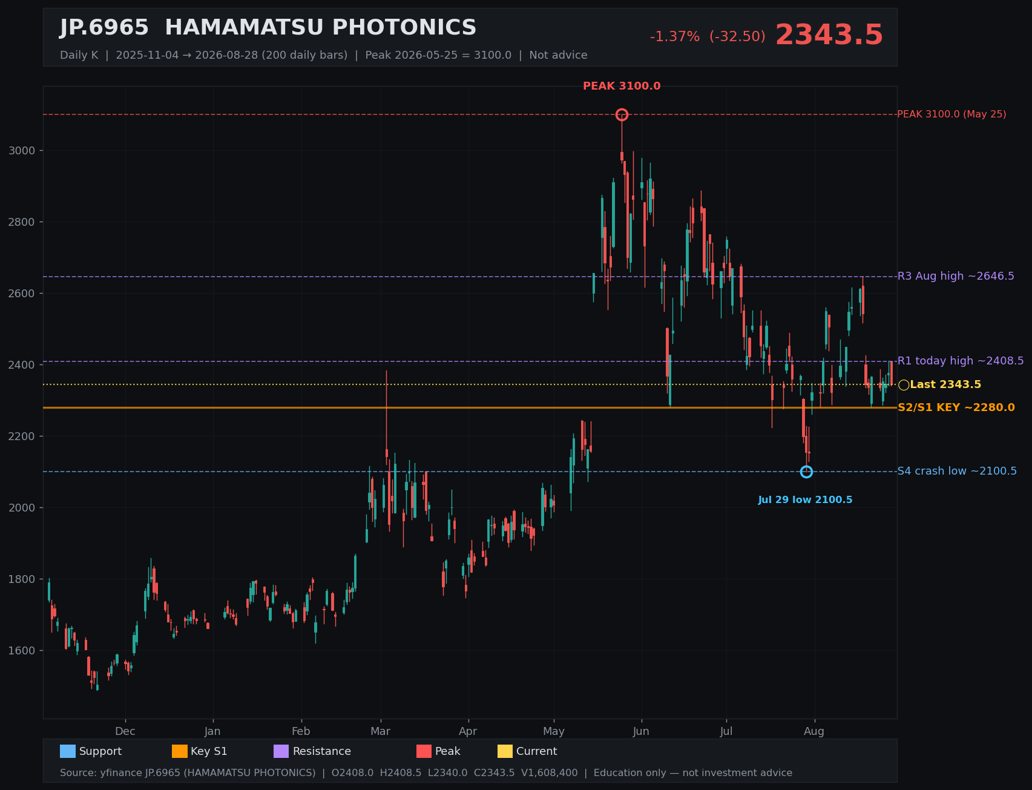
Task: Click the 'S2/S1 KEY ~2280.0' label
Action: [956, 408]
